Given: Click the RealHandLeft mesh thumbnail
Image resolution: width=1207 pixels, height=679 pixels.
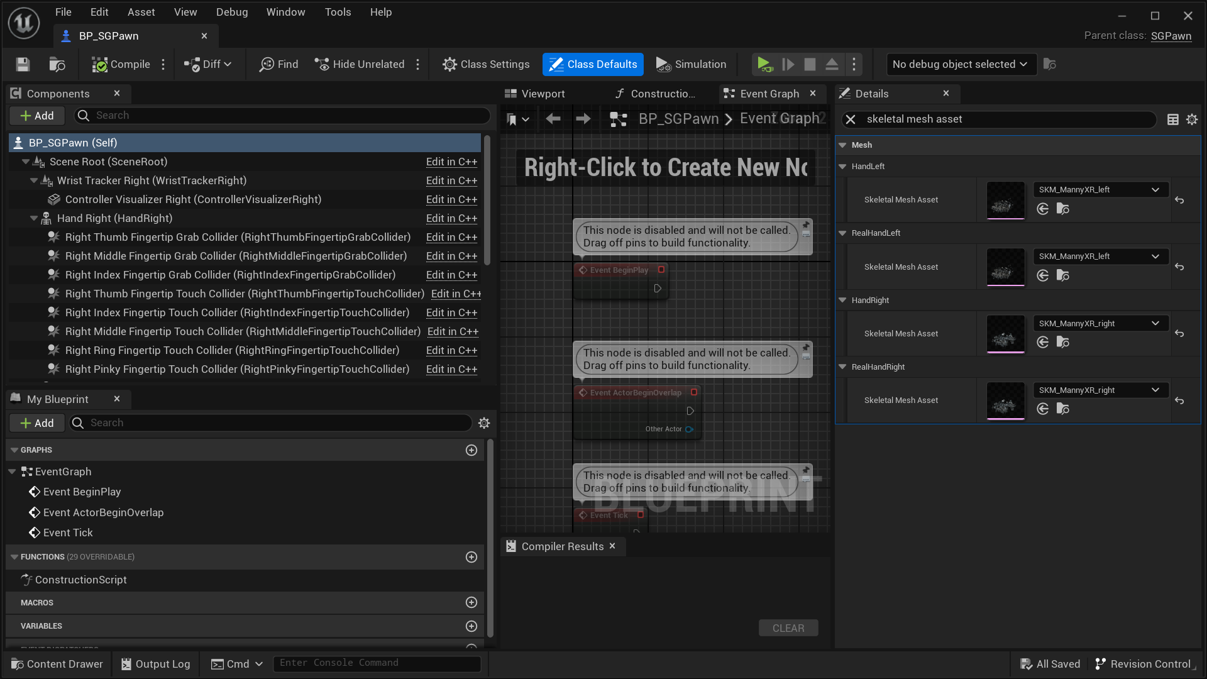Looking at the screenshot, I should (1005, 267).
